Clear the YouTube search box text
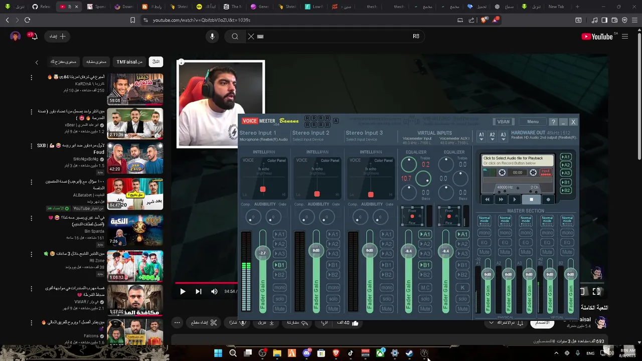 pyautogui.click(x=251, y=36)
